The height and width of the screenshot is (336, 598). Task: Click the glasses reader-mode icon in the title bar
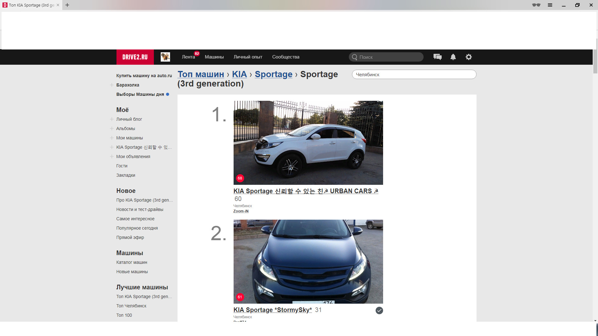point(536,5)
